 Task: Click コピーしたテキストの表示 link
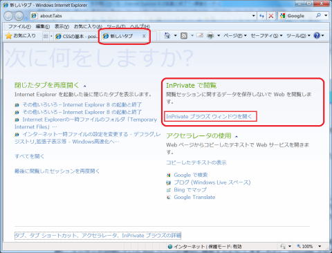(x=196, y=162)
